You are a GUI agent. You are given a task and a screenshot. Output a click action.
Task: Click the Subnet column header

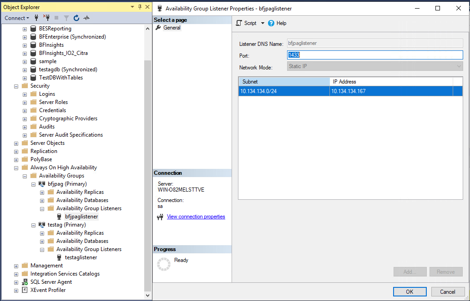(284, 82)
